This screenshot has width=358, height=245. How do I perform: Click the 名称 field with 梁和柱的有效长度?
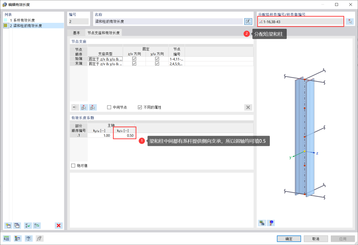[169, 21]
